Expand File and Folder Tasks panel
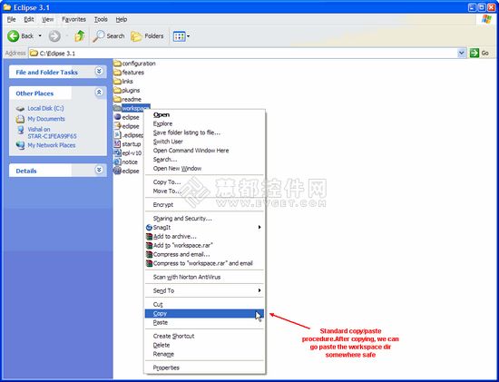Screen dimensions: 499x382 [x=99, y=72]
